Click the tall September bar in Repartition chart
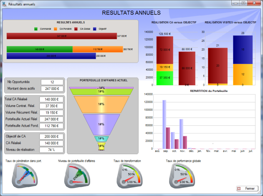The width and height of the screenshot is (263, 196). (164, 125)
